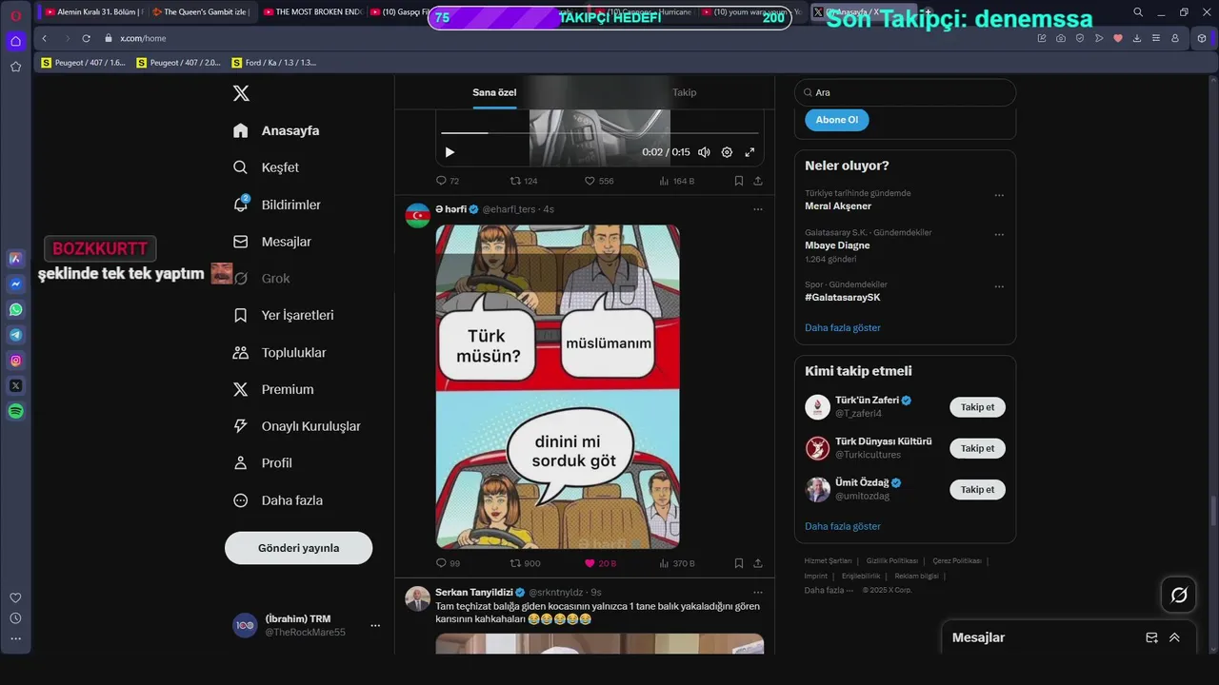This screenshot has width=1219, height=685.
Task: Open Easy Setup sliders icon
Action: point(1156,38)
